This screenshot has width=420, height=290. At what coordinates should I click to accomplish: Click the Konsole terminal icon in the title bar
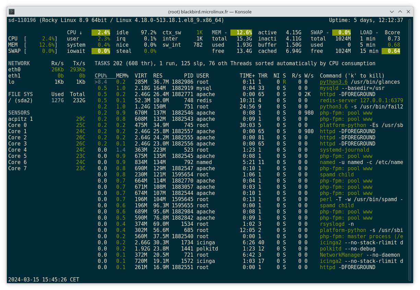click(12, 11)
